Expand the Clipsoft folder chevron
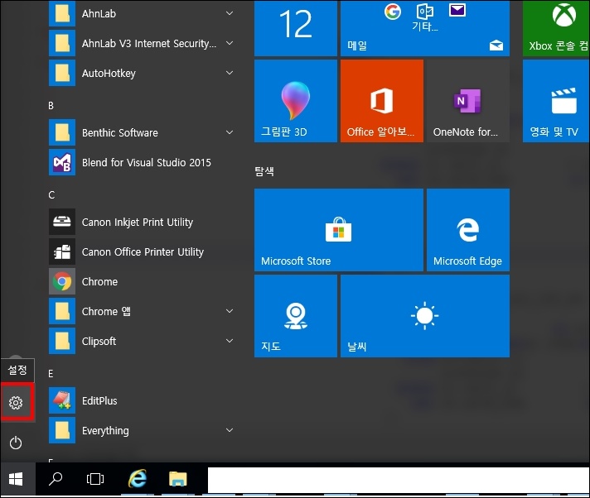The width and height of the screenshot is (590, 498). [230, 341]
